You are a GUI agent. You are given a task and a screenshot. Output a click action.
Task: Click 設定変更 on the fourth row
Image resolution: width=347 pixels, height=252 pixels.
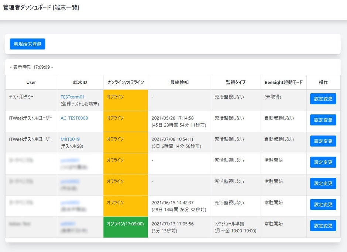[x=323, y=162]
